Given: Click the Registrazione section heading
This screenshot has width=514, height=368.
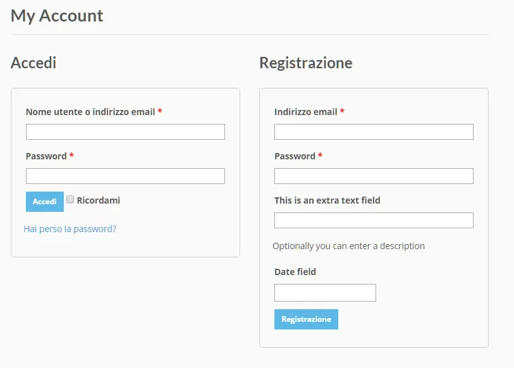Looking at the screenshot, I should (306, 63).
